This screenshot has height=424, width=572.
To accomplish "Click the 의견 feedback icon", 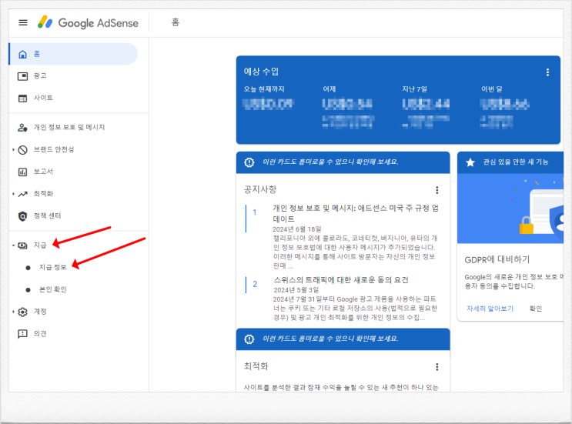I will pyautogui.click(x=22, y=334).
